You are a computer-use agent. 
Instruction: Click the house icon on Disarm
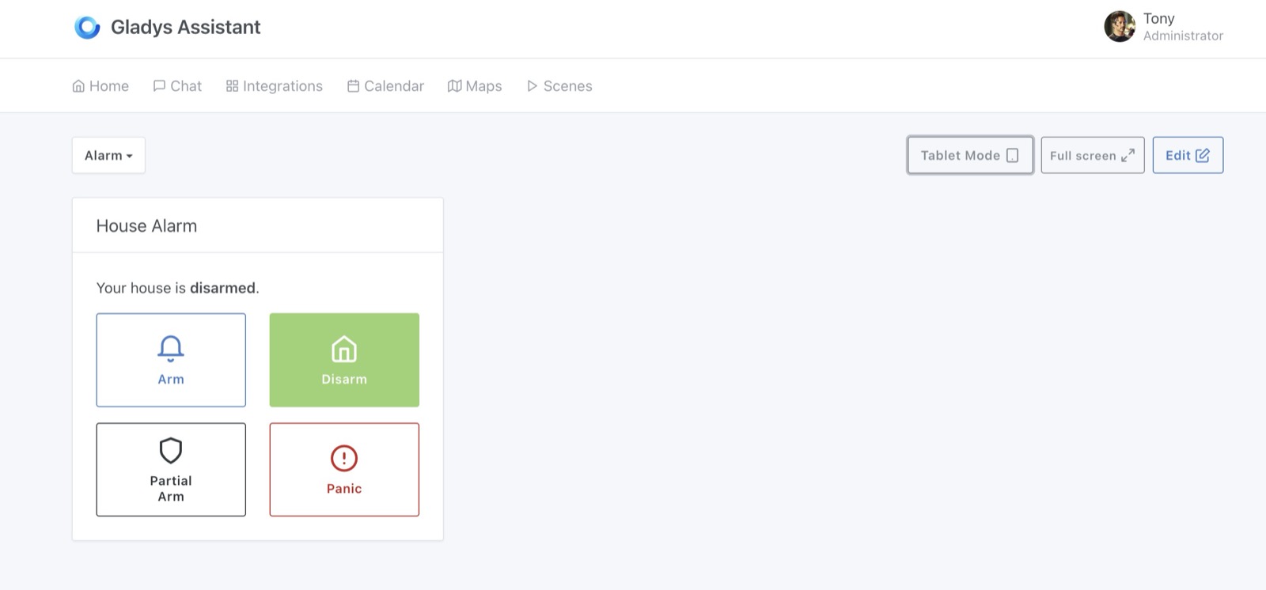coord(344,349)
